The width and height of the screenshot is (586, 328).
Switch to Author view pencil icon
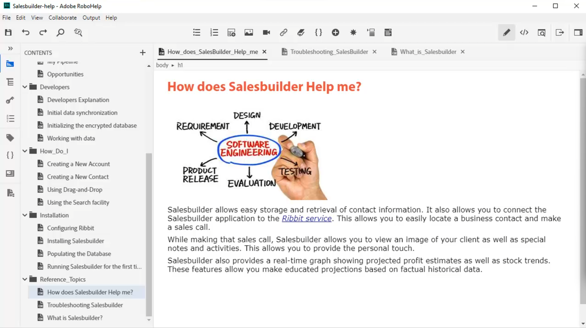point(506,32)
